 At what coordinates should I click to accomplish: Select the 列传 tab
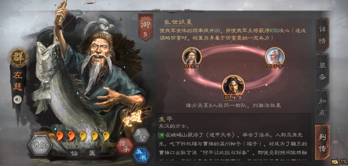click(322, 142)
